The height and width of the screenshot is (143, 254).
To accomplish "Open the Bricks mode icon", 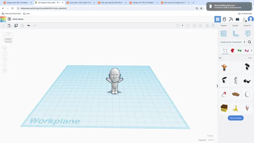I will (x=237, y=19).
